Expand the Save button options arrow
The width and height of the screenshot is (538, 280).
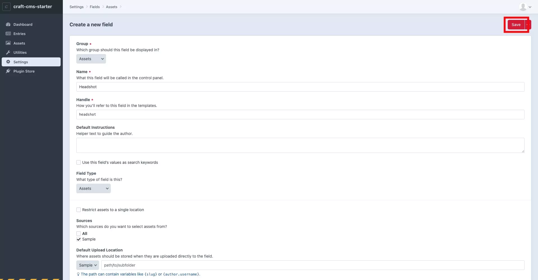(528, 25)
